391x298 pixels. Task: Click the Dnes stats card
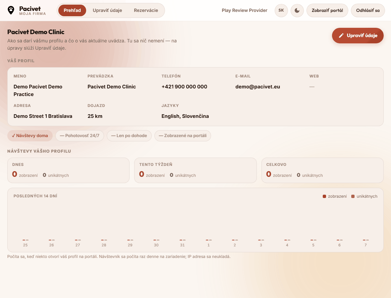coord(68,171)
